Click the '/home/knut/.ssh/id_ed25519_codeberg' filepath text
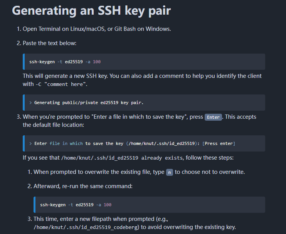This screenshot has width=286, height=234. click(86, 227)
